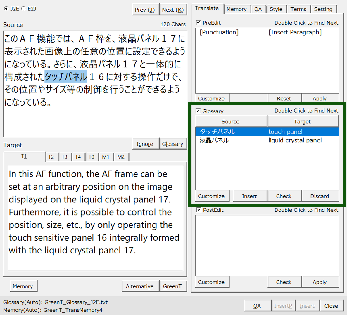347x315 pixels.
Task: Click the [Punctuation] PreEdit item
Action: pyautogui.click(x=219, y=32)
